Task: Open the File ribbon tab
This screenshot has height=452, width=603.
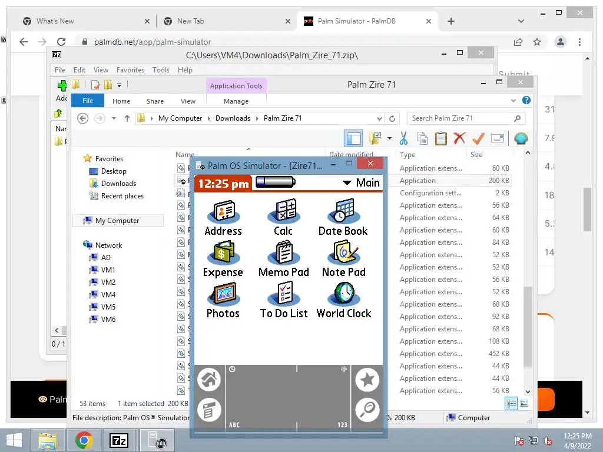Action: pyautogui.click(x=88, y=101)
